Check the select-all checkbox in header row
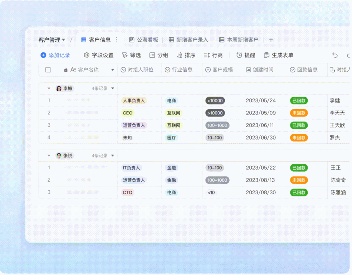 (x=48, y=69)
